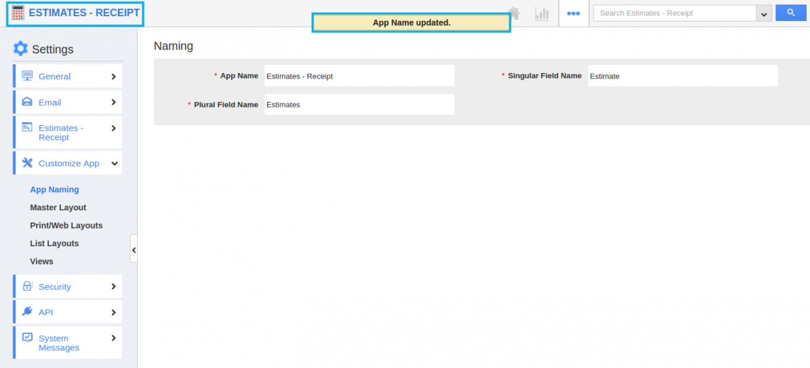Screen dimensions: 810x368
Task: Expand Estimates - Receipt section chevron
Action: pos(114,128)
